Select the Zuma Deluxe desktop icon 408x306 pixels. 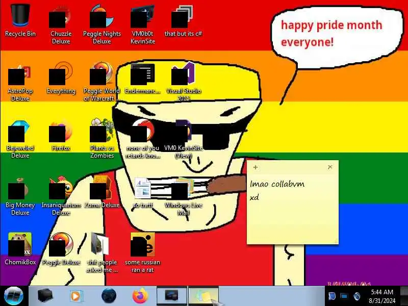click(101, 192)
